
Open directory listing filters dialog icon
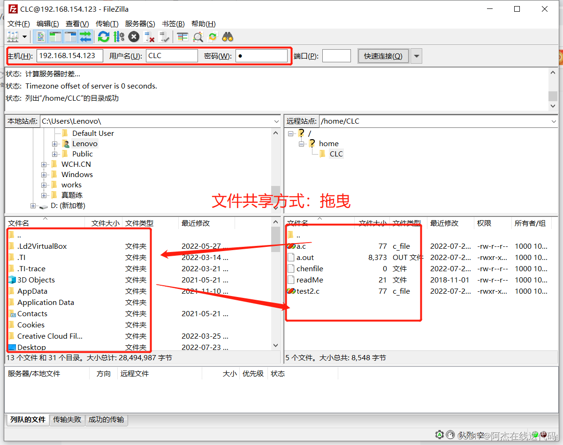coord(183,37)
